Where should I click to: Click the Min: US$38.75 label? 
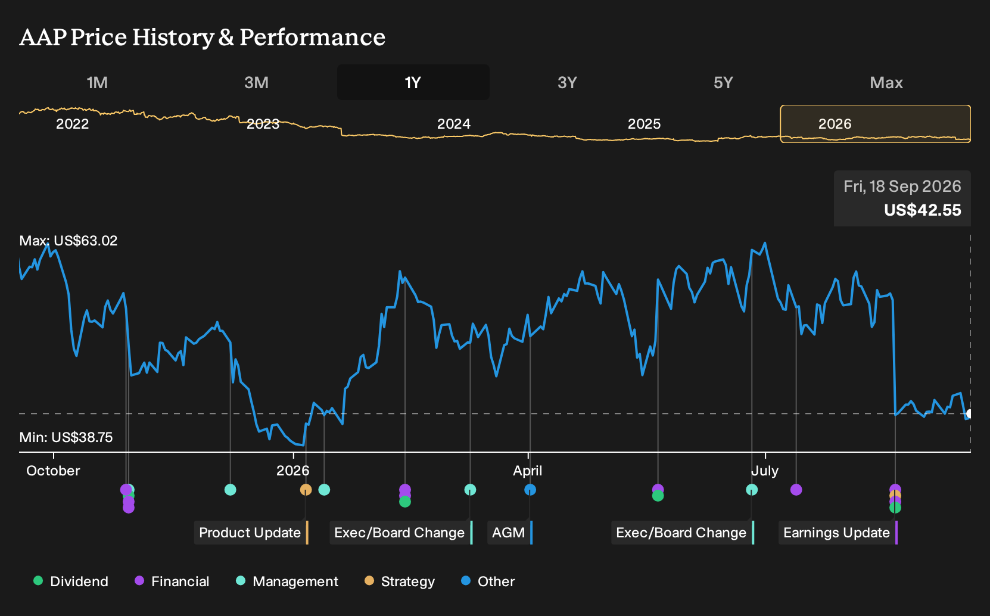[x=66, y=437]
